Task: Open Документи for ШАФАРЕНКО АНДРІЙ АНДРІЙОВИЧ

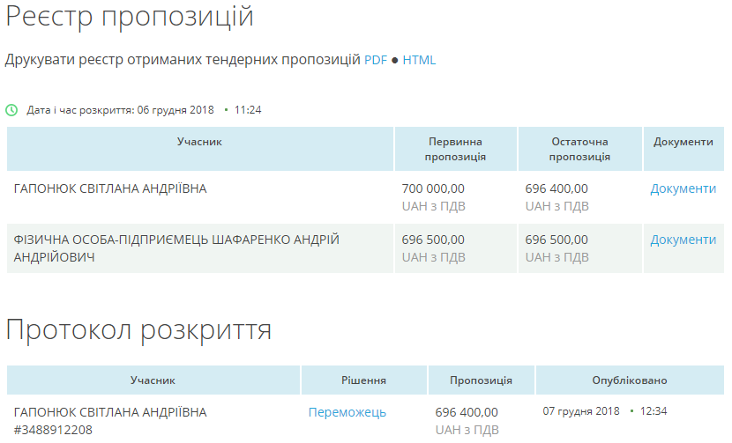Action: click(x=683, y=240)
